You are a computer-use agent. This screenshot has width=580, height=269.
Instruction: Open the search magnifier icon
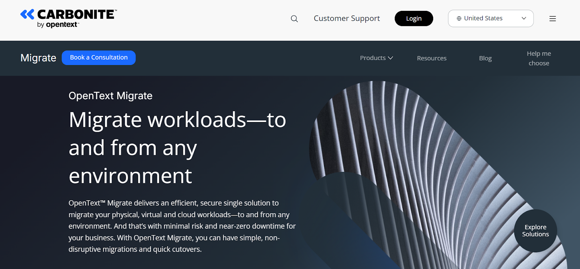click(294, 19)
